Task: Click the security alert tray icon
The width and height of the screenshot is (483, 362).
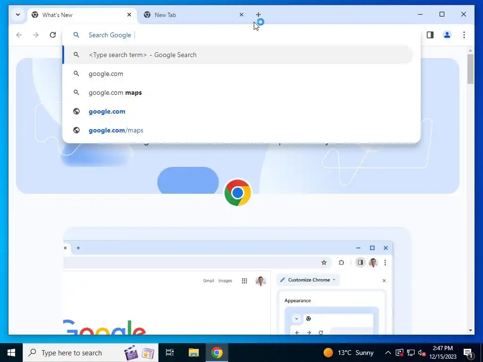Action: pos(400,353)
